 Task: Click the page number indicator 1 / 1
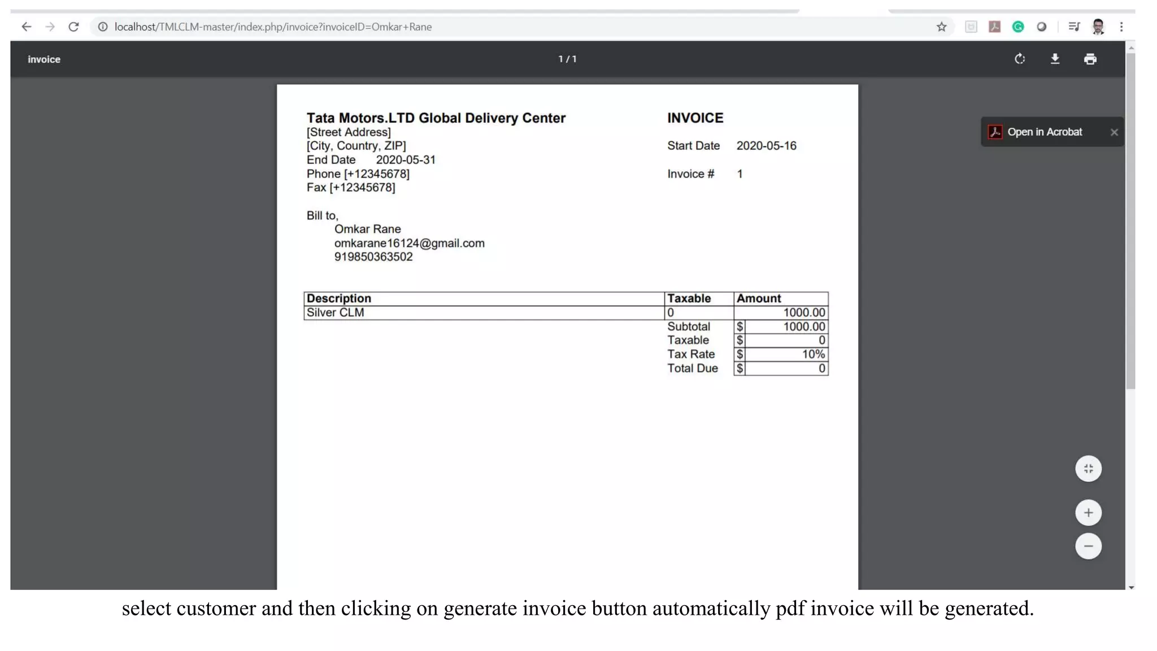click(x=567, y=59)
